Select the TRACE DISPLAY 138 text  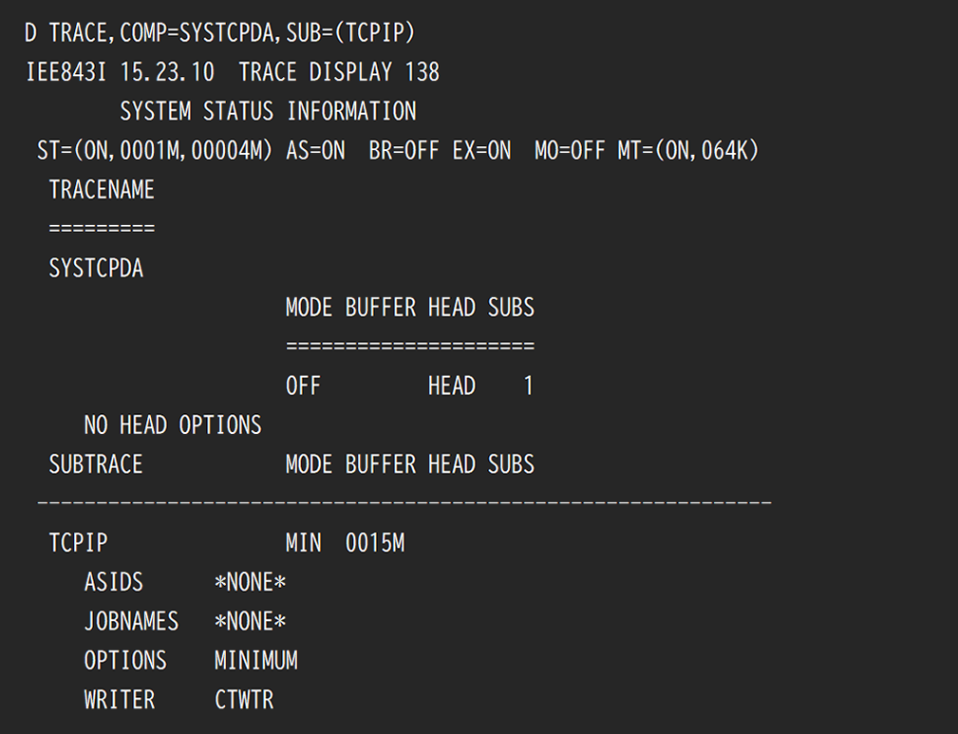[339, 72]
